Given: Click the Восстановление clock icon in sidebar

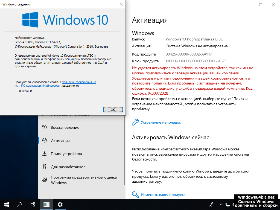Looking at the screenshot, I should [x=45, y=127].
